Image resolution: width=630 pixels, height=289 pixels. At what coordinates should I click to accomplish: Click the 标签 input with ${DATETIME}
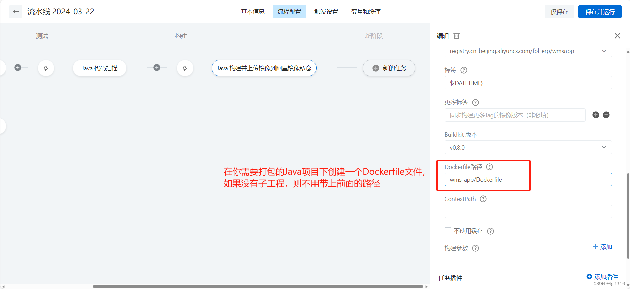(x=528, y=83)
